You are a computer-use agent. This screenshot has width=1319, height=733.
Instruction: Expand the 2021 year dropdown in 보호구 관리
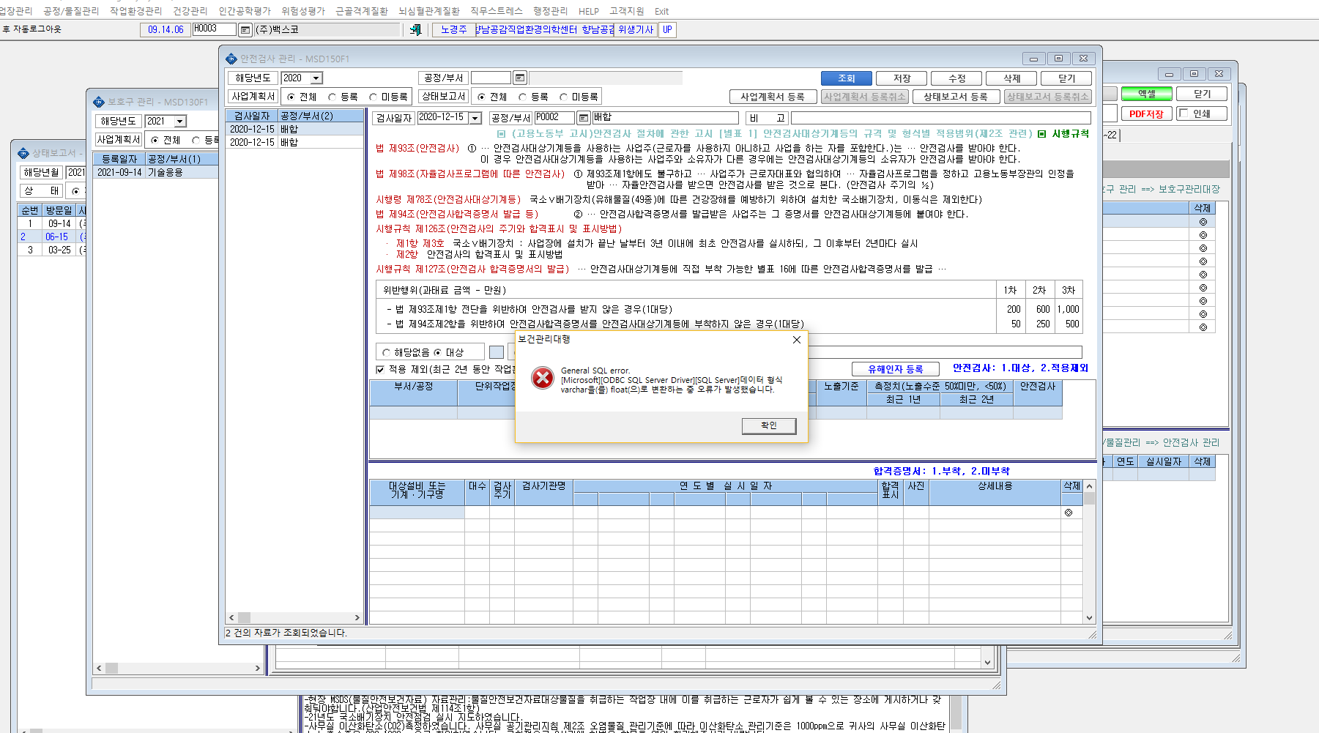pyautogui.click(x=180, y=122)
